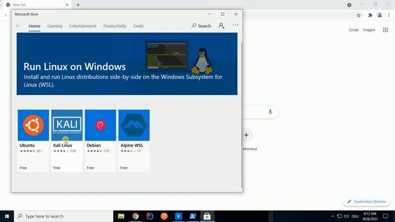Open the Chrome profile avatar
This screenshot has height=222, width=395.
380,15
